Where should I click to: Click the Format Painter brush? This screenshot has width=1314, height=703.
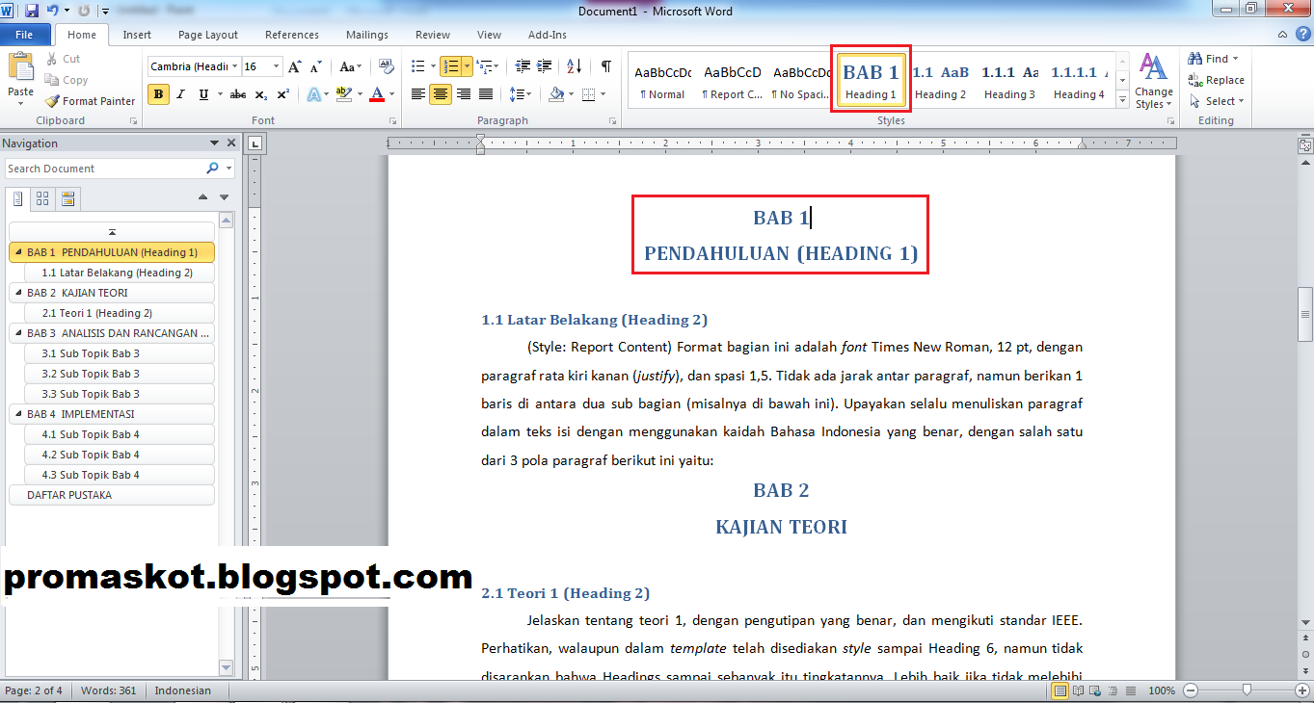tap(52, 101)
